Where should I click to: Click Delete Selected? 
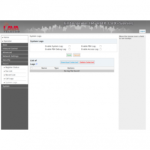tap(87, 62)
